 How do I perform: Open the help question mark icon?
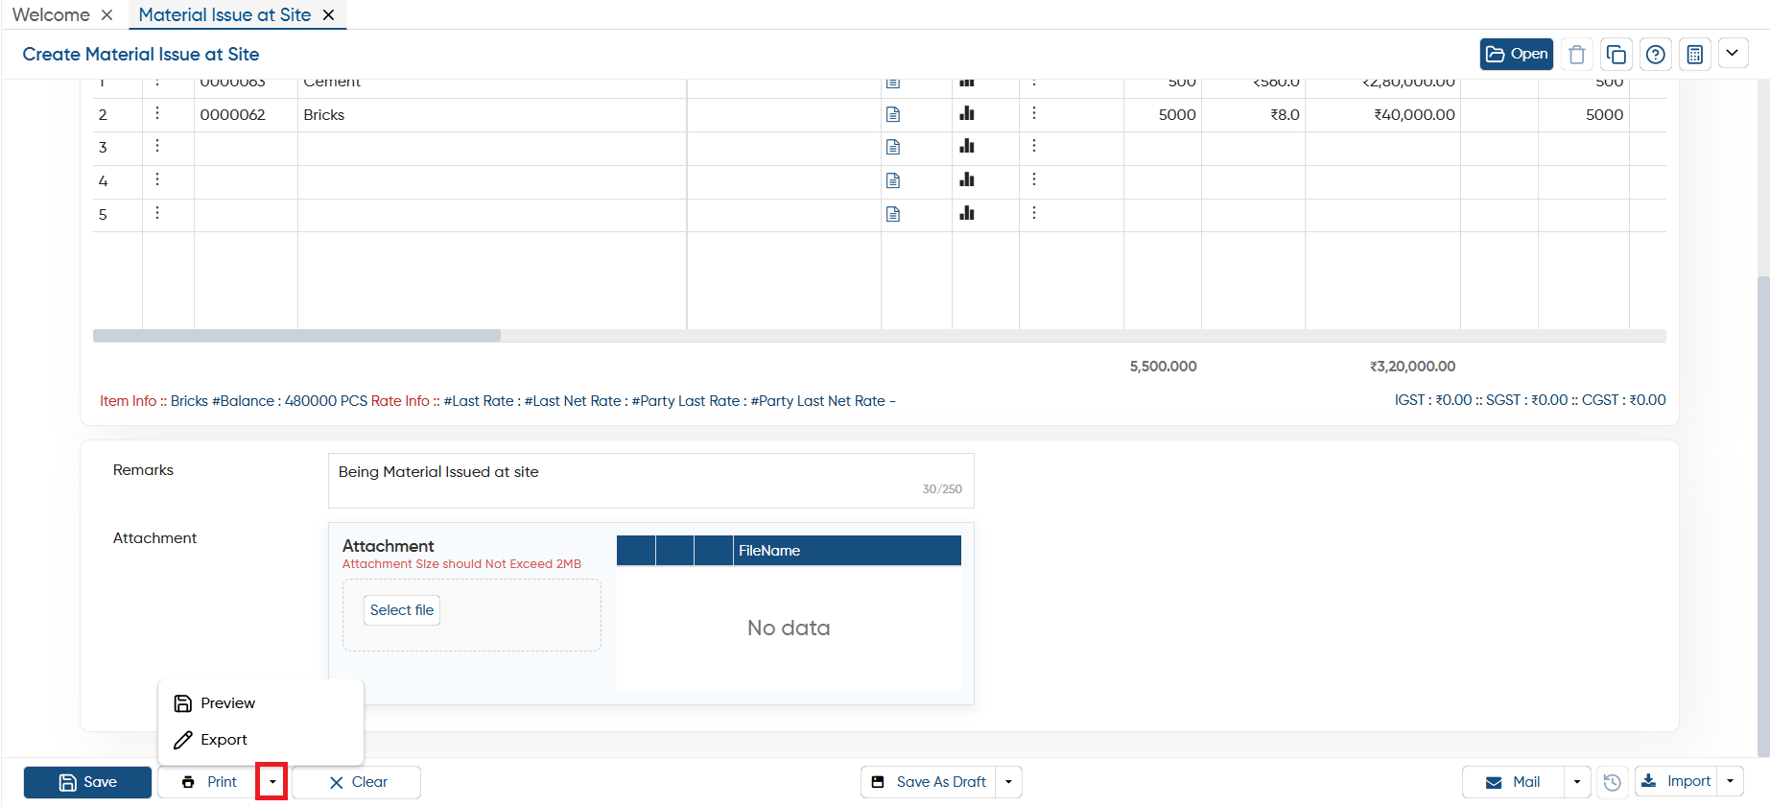[1655, 55]
